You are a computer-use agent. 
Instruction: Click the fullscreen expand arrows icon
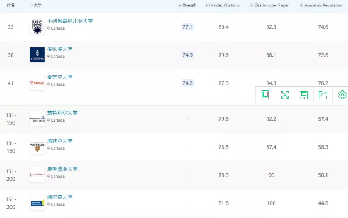coord(285,94)
